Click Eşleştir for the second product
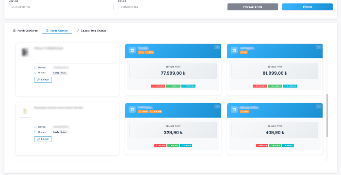 tap(43, 139)
